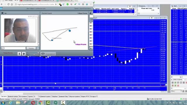The height and width of the screenshot is (105, 187).
Task: Select the Si-12.16 row in the table
Action: point(114,12)
